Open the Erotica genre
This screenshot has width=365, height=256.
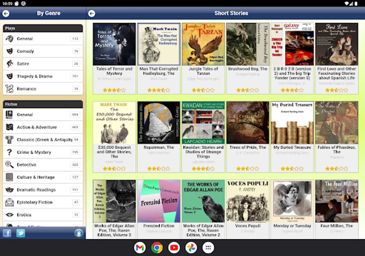point(43,215)
